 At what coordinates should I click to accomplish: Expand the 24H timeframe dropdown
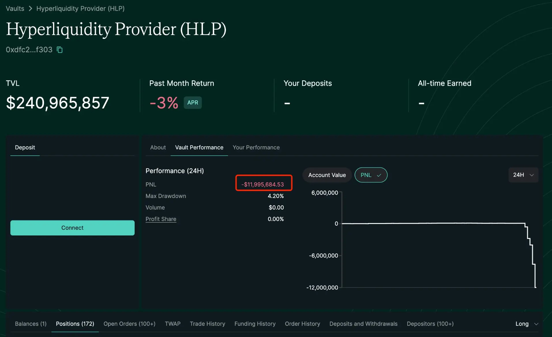(x=523, y=175)
